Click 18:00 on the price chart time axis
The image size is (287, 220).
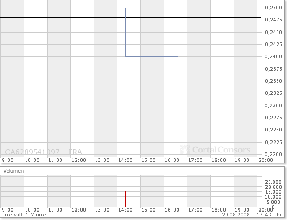pyautogui.click(x=219, y=160)
